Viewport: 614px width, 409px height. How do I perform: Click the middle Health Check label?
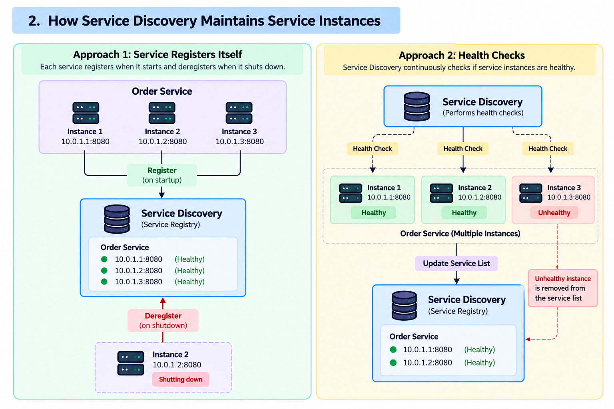(x=463, y=149)
